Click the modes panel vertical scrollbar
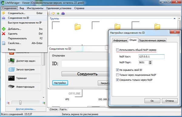 (x=43, y=59)
